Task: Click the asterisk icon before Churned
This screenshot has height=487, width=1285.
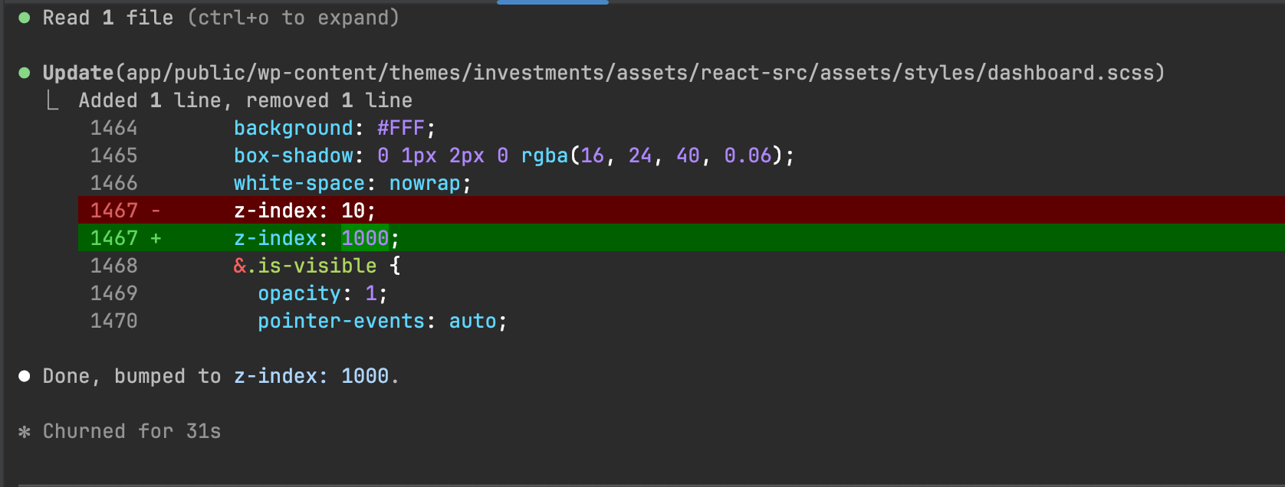Action: point(25,432)
